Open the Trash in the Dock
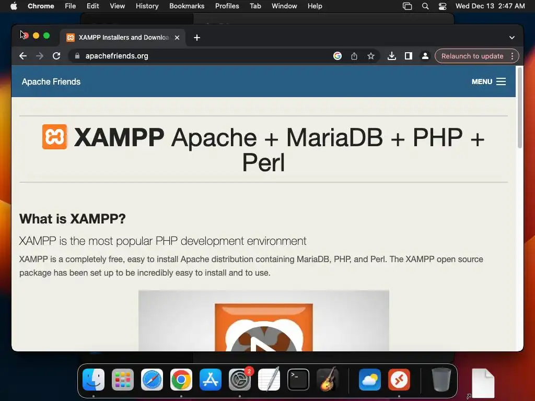Viewport: 535px width, 401px height. pyautogui.click(x=441, y=379)
